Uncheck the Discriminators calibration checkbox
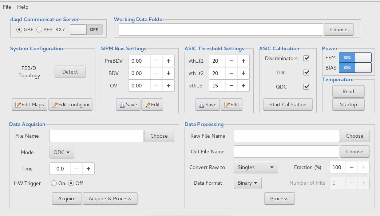This screenshot has height=216, width=380. [306, 58]
